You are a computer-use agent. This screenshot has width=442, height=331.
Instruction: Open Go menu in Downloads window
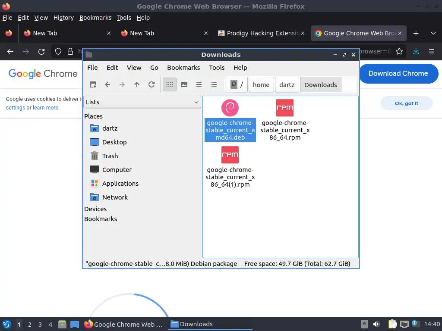(154, 68)
